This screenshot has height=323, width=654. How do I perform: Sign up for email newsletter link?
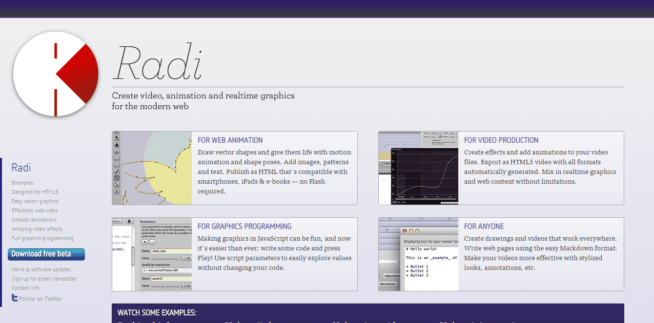(44, 279)
